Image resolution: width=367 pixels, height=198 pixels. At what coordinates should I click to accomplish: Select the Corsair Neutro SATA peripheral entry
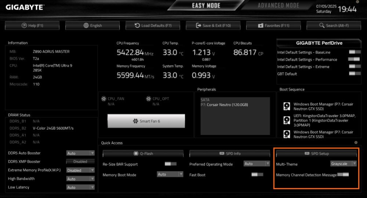pos(224,105)
